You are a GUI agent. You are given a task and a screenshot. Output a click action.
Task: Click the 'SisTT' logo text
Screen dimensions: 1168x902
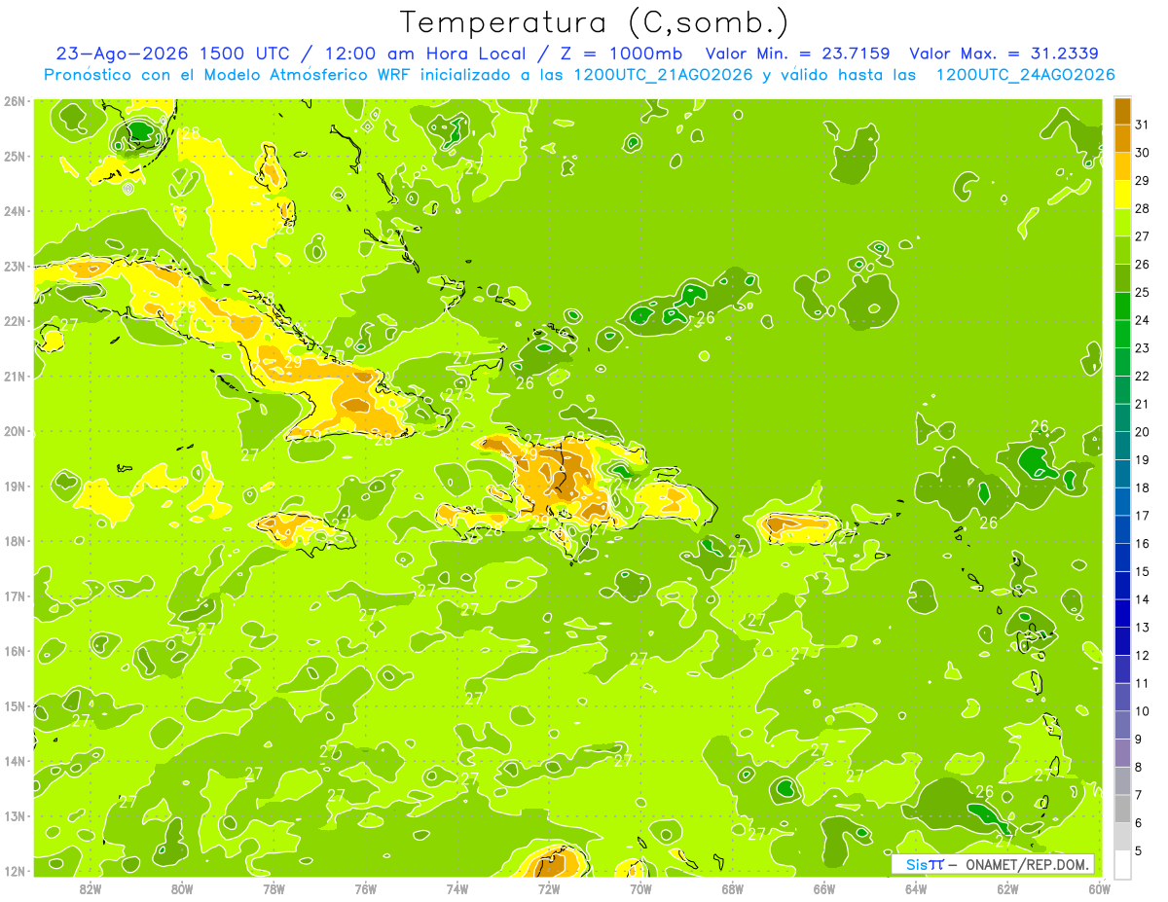click(x=924, y=864)
